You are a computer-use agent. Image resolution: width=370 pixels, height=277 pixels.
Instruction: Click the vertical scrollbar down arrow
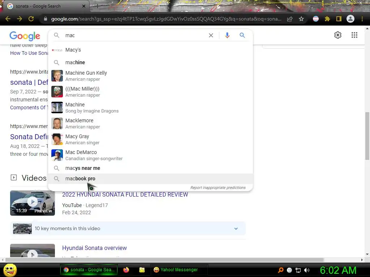[x=367, y=254]
